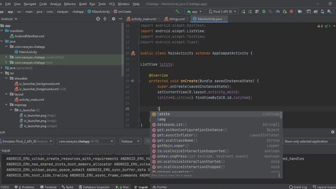The height and width of the screenshot is (189, 336).
Task: Open the Refactor menu
Action: click(x=70, y=4)
